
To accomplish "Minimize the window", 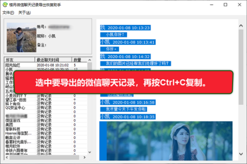I will point(212,5).
